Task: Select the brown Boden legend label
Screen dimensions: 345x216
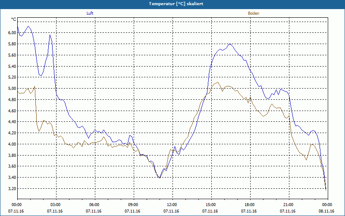Action: click(x=254, y=13)
